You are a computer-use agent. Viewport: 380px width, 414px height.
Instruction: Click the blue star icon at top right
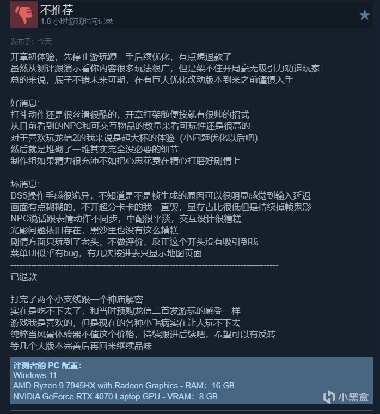pos(364,15)
